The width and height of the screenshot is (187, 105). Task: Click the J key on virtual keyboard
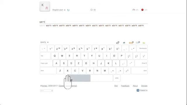tap(101, 63)
